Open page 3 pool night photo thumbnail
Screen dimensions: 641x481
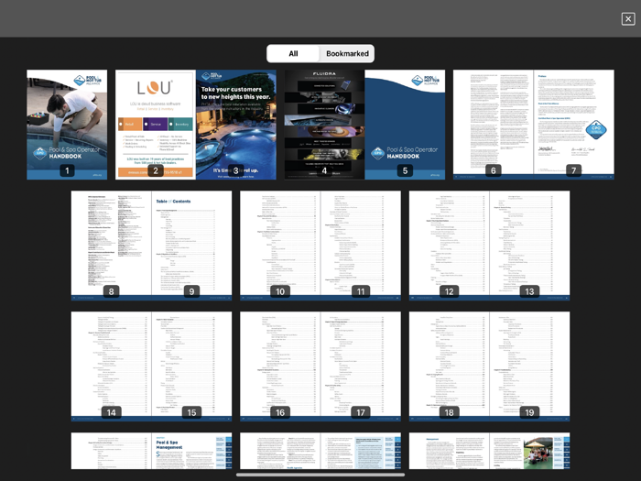[236, 125]
